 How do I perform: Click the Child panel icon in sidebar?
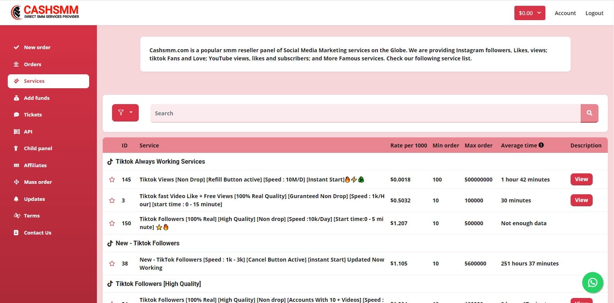pos(16,148)
